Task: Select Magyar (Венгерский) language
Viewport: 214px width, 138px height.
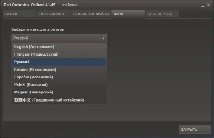Action: click(x=59, y=92)
